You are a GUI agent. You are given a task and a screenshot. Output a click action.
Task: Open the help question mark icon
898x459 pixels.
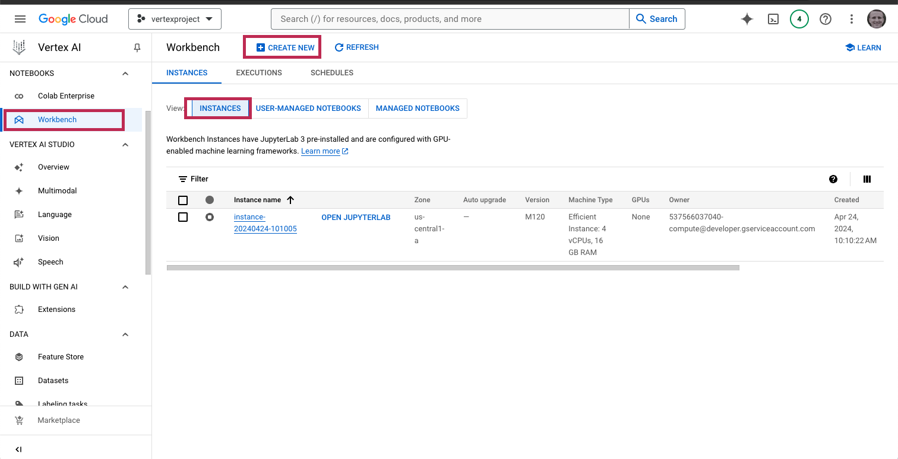click(825, 19)
